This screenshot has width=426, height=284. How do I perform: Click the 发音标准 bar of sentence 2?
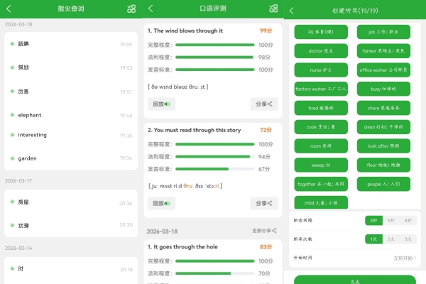pyautogui.click(x=214, y=169)
